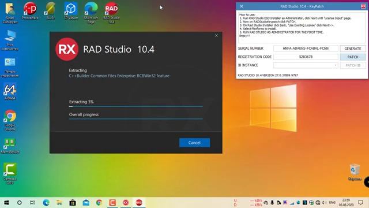This screenshot has width=369, height=208.
Task: Click the RX logo in the installer
Action: point(67,49)
